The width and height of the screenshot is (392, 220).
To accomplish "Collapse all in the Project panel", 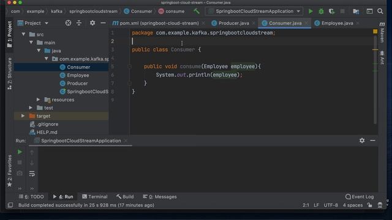I will (x=79, y=23).
